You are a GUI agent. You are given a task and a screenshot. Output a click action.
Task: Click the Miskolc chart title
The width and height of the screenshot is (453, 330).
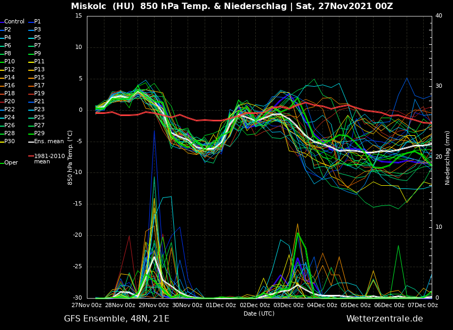[x=232, y=6]
